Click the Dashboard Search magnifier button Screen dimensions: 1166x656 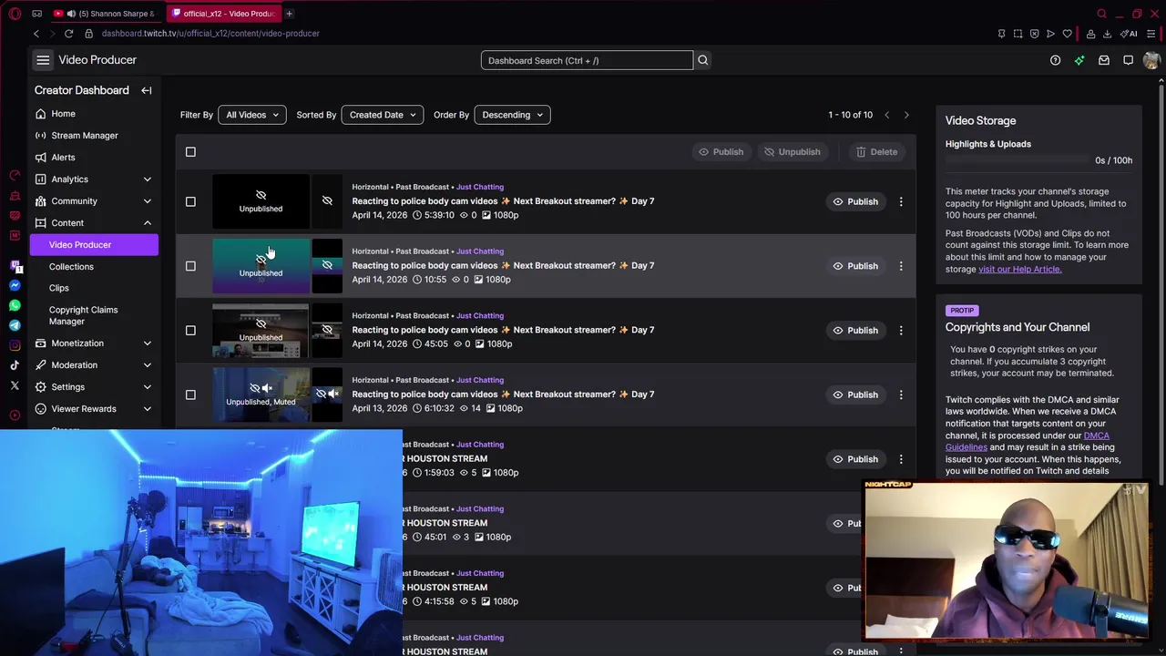pos(702,60)
